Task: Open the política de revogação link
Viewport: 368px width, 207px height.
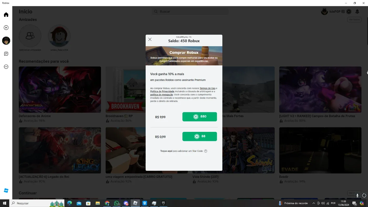Action: [x=162, y=95]
